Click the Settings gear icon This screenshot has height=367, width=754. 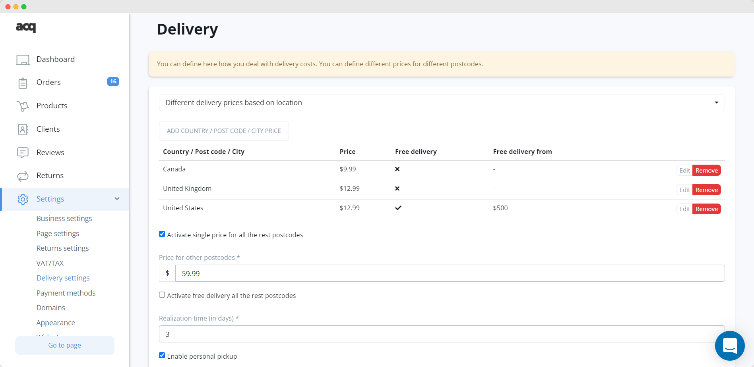tap(23, 199)
